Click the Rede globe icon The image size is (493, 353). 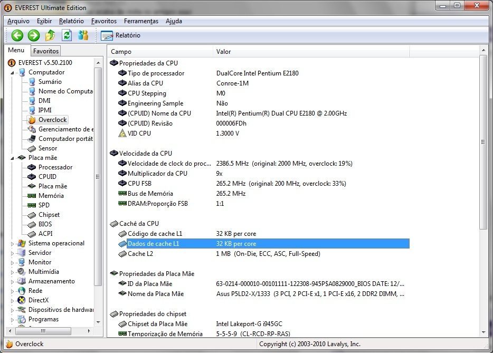point(22,291)
